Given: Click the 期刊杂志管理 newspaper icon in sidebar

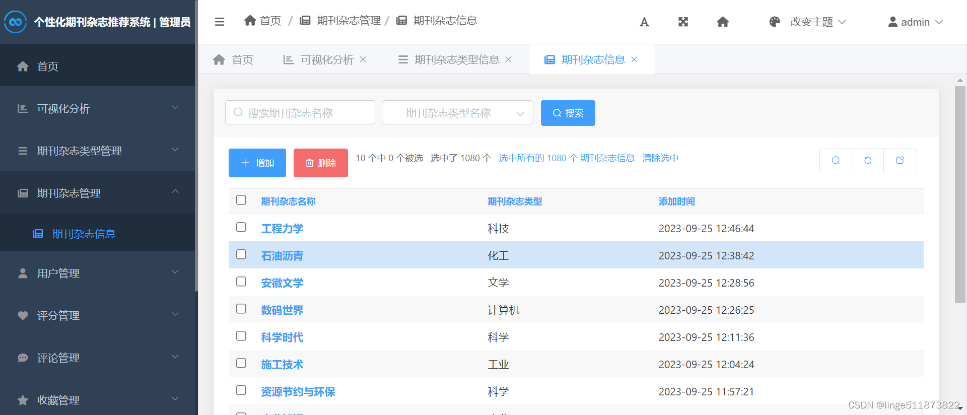Looking at the screenshot, I should pyautogui.click(x=23, y=193).
